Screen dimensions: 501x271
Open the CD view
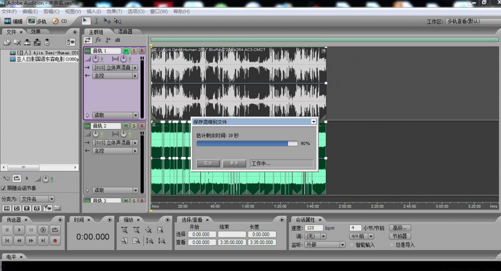tap(60, 21)
